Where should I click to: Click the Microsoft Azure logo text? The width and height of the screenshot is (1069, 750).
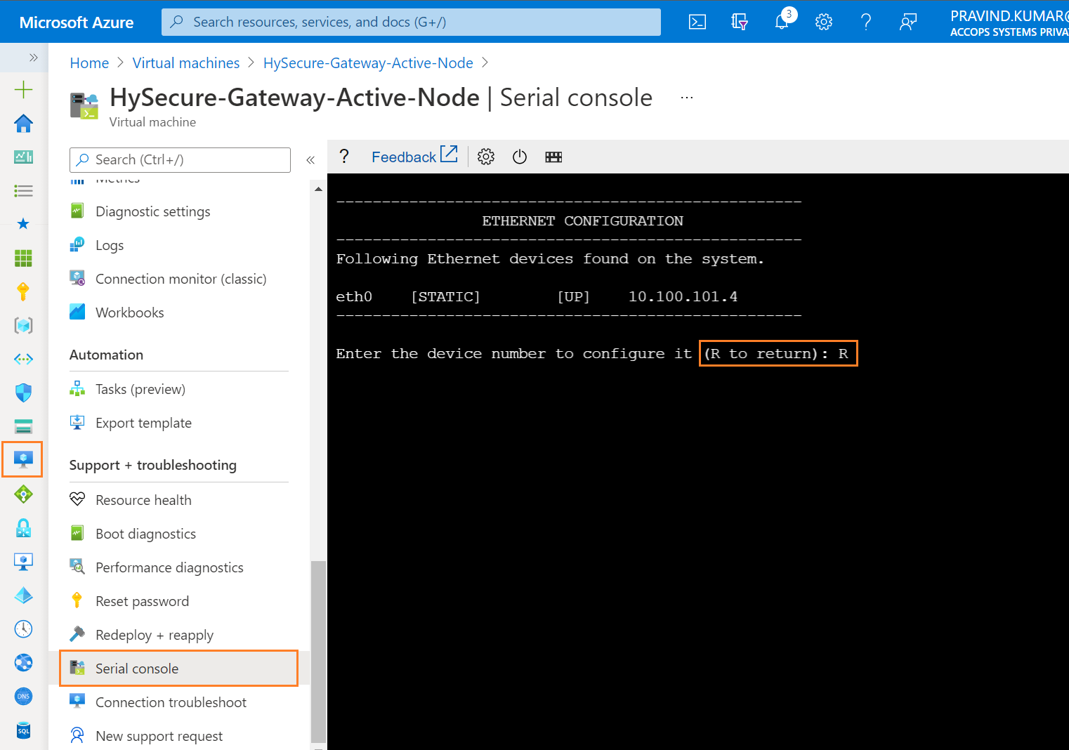pyautogui.click(x=77, y=22)
